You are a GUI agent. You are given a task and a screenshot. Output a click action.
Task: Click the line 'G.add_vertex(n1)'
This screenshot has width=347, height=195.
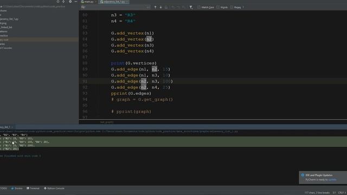point(132,33)
